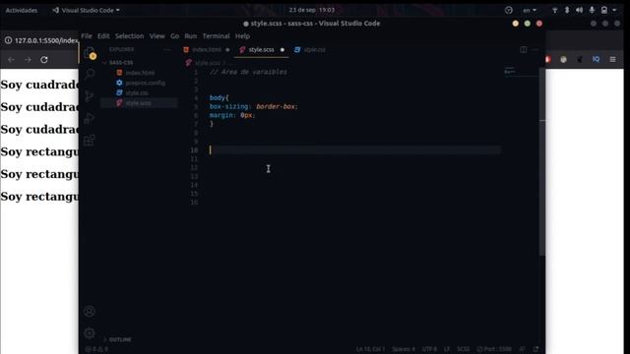This screenshot has width=630, height=354.
Task: Click the LF end-of-line status entry
Action: pyautogui.click(x=447, y=349)
